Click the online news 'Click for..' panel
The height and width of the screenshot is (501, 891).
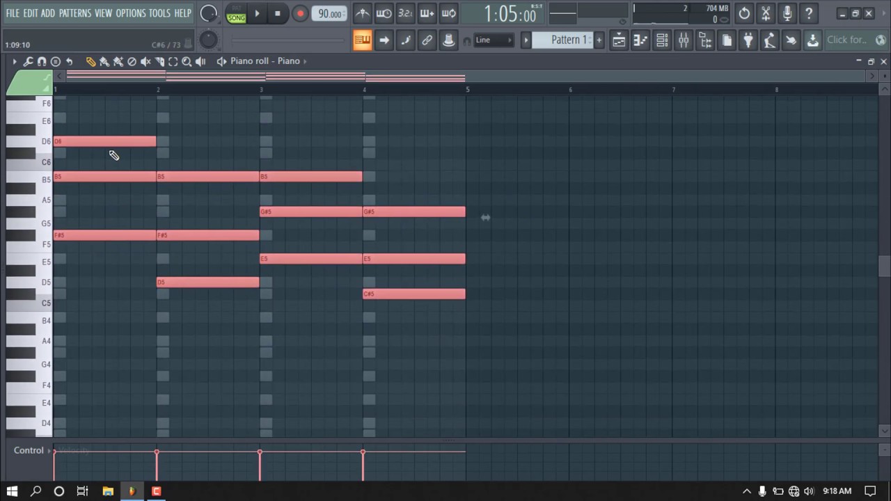tap(856, 40)
